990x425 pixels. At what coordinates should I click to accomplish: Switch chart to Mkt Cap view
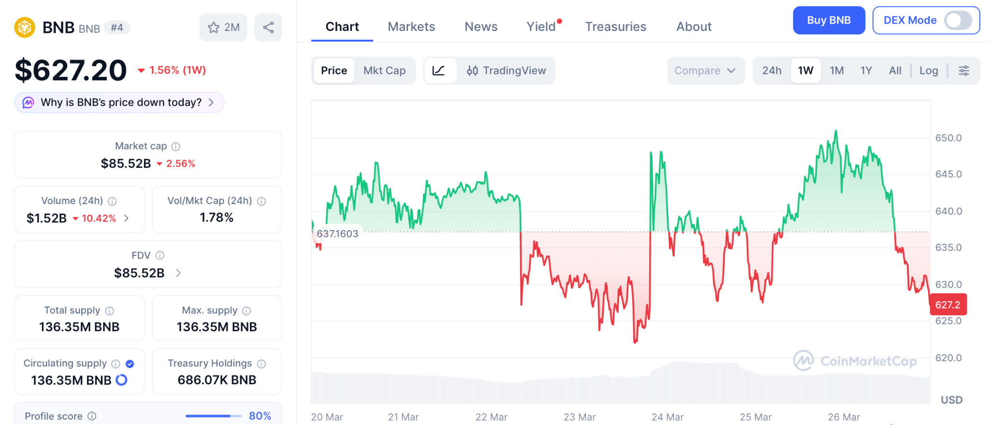(384, 71)
